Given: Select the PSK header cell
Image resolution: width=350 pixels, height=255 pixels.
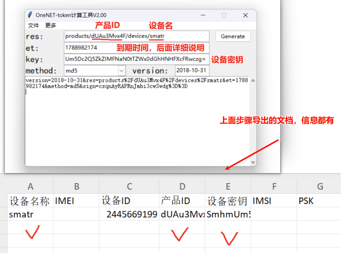Looking at the screenshot, I should click(x=319, y=201).
